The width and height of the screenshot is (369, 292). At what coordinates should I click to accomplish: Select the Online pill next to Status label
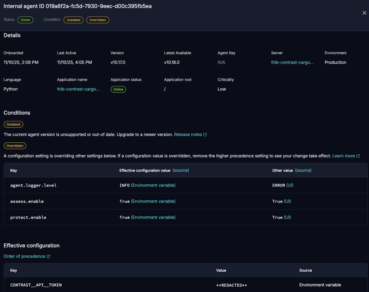(x=25, y=20)
